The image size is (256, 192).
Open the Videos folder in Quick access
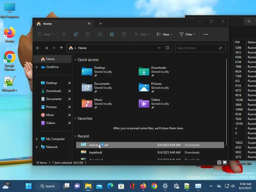click(x=154, y=103)
